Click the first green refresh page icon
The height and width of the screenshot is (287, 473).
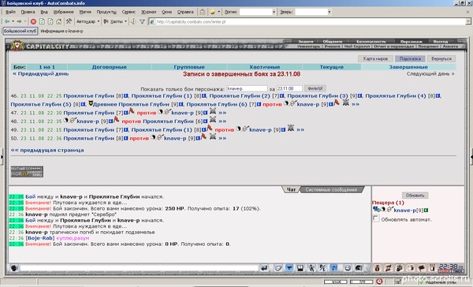click(42, 22)
